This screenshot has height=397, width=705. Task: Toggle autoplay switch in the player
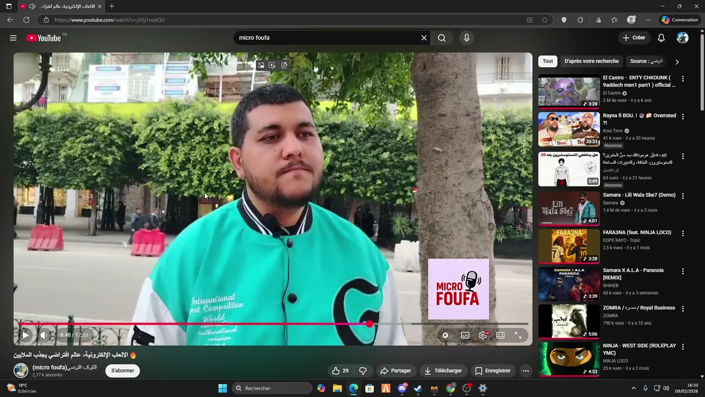445,335
